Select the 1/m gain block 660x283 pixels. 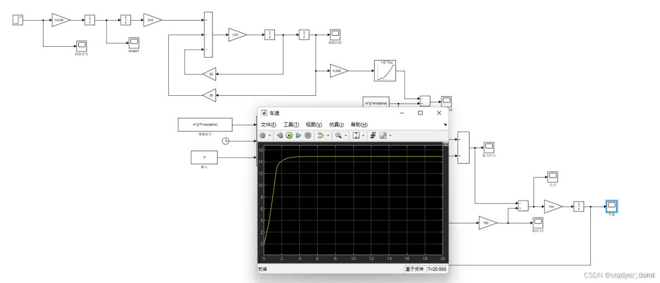(x=553, y=207)
